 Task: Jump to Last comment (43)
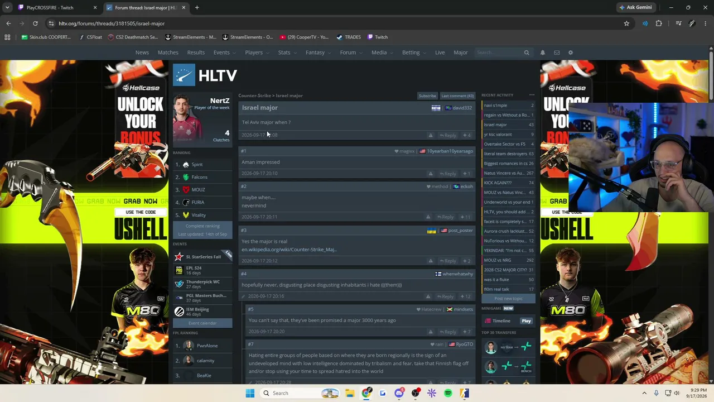tap(457, 95)
